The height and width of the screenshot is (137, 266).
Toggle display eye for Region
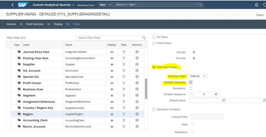112,114
